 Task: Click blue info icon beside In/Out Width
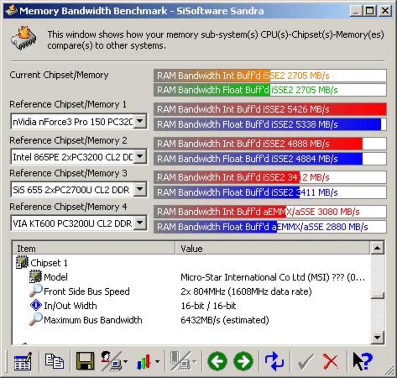click(x=36, y=305)
